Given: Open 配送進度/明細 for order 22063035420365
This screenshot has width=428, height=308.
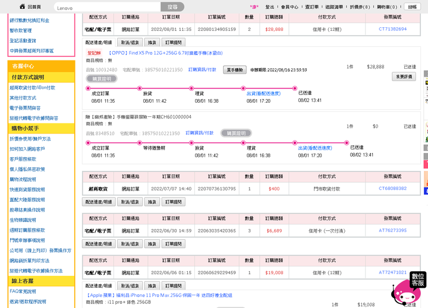Looking at the screenshot, I should pyautogui.click(x=99, y=244).
